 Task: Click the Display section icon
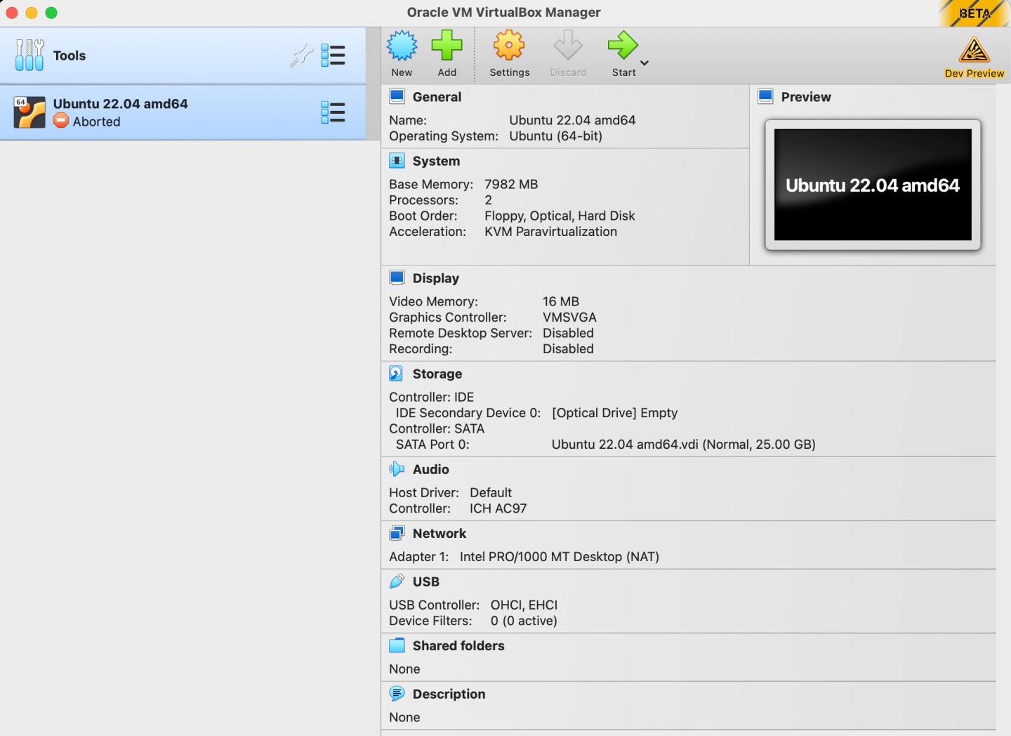[x=397, y=277]
